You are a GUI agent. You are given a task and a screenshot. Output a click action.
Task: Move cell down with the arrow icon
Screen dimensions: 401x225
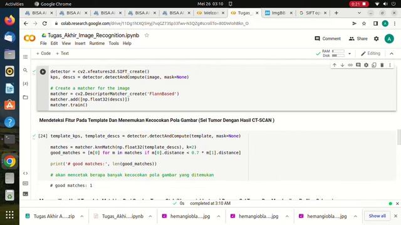pyautogui.click(x=342, y=65)
